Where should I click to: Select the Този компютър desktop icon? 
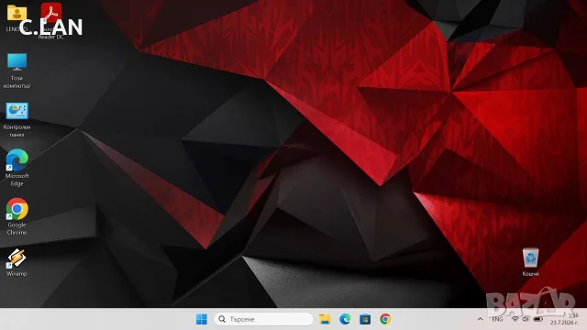click(x=17, y=62)
